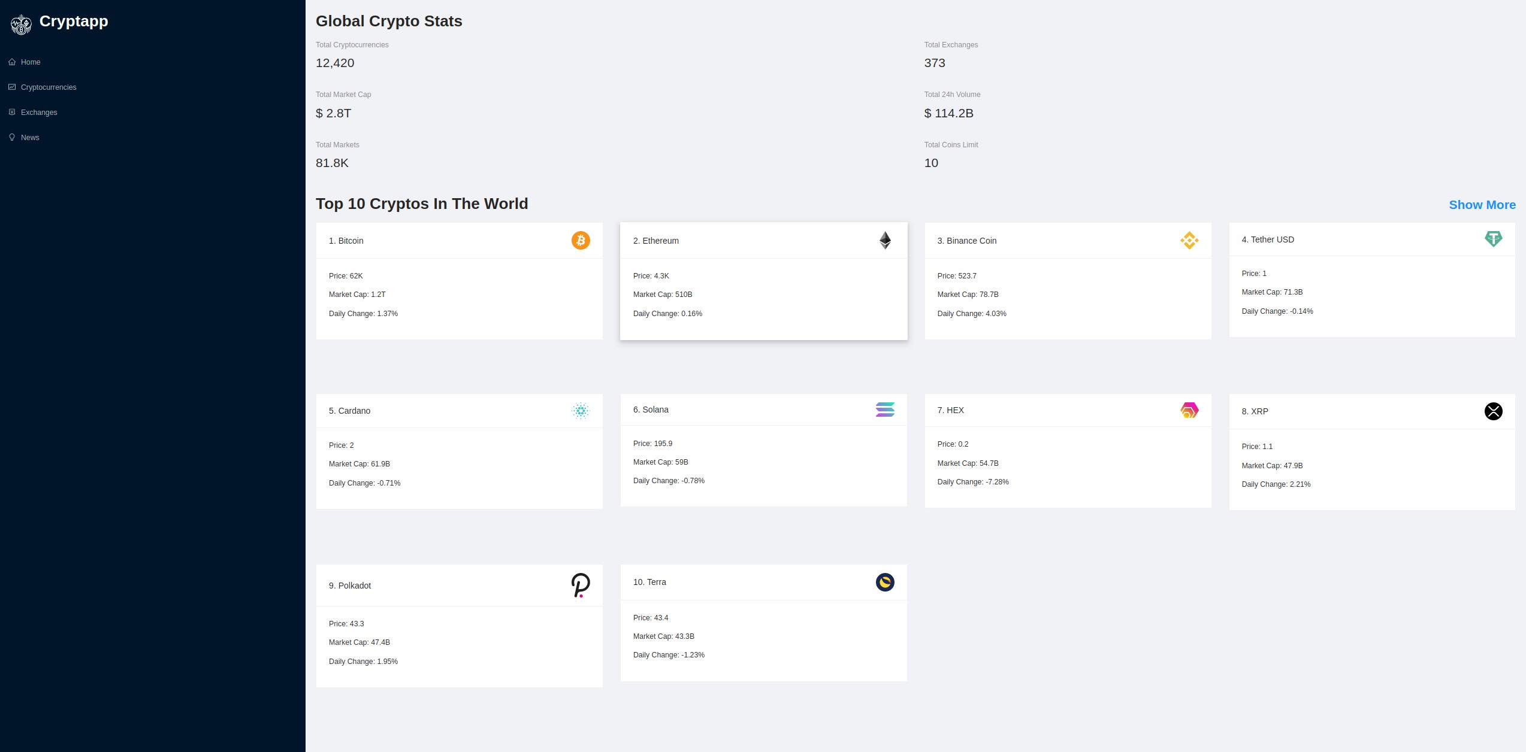The image size is (1526, 752).
Task: Open the '2. Ethereum' card title
Action: [x=656, y=241]
